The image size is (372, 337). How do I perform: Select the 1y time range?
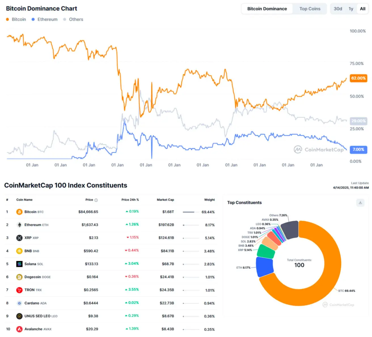351,9
